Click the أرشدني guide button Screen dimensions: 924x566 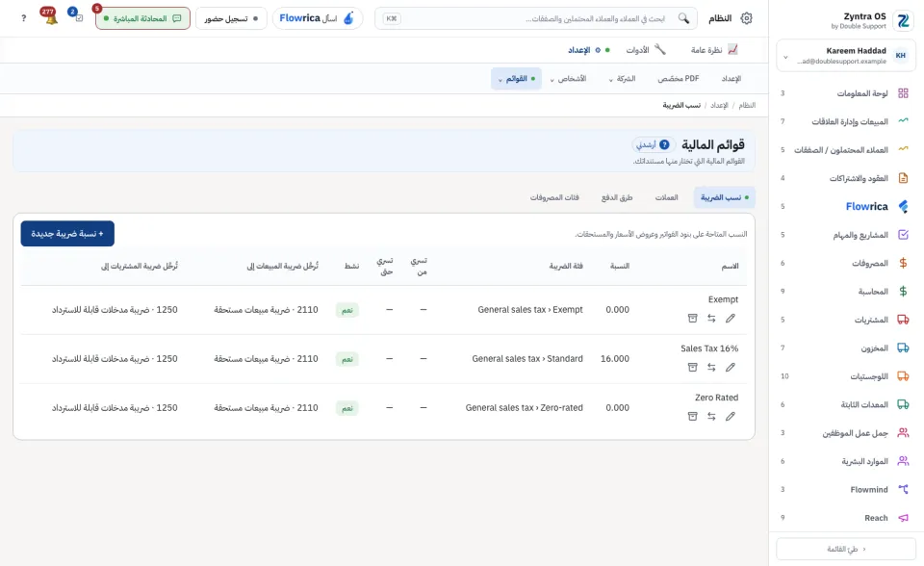(653, 144)
